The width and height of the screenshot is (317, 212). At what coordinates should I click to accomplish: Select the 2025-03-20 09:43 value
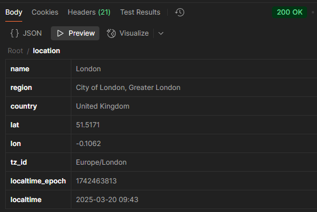tap(107, 200)
